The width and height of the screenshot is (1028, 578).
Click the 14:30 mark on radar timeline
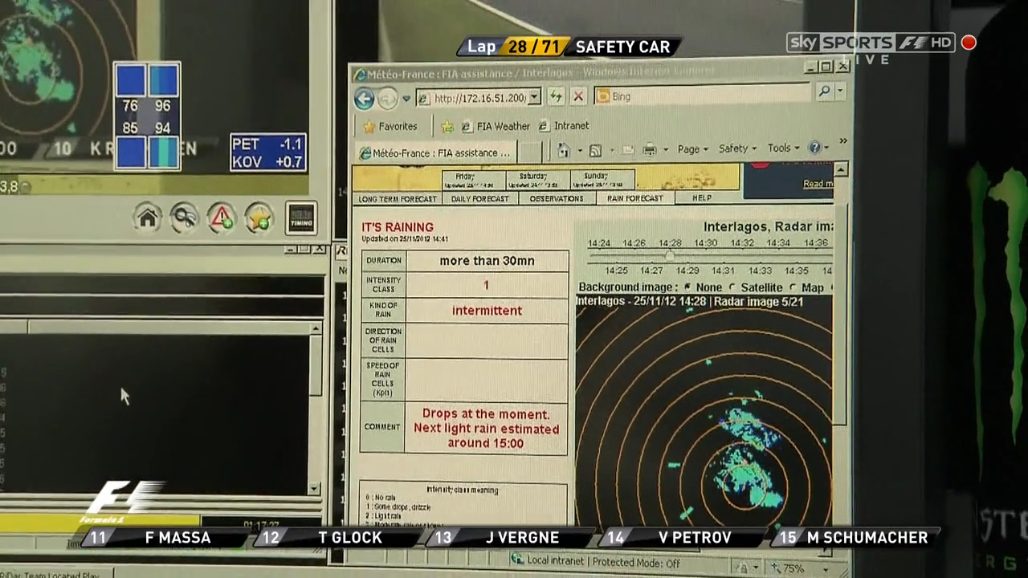pyautogui.click(x=706, y=243)
